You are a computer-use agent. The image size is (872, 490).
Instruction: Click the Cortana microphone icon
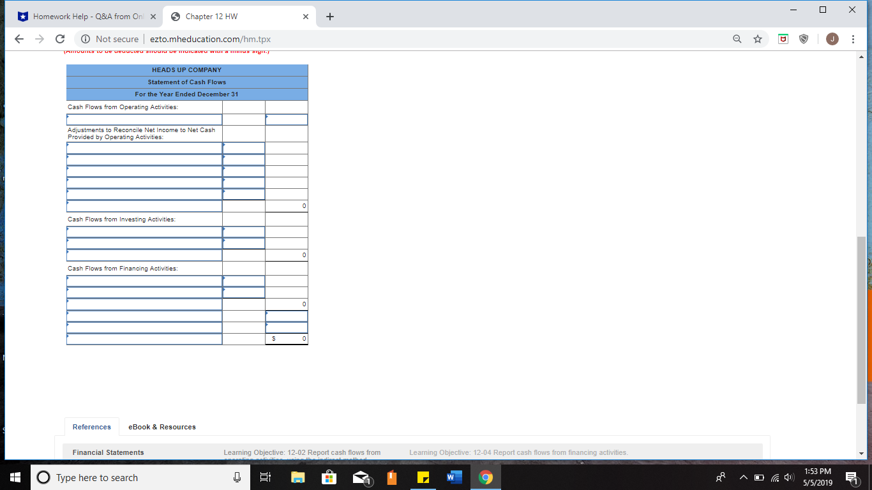[x=237, y=477]
